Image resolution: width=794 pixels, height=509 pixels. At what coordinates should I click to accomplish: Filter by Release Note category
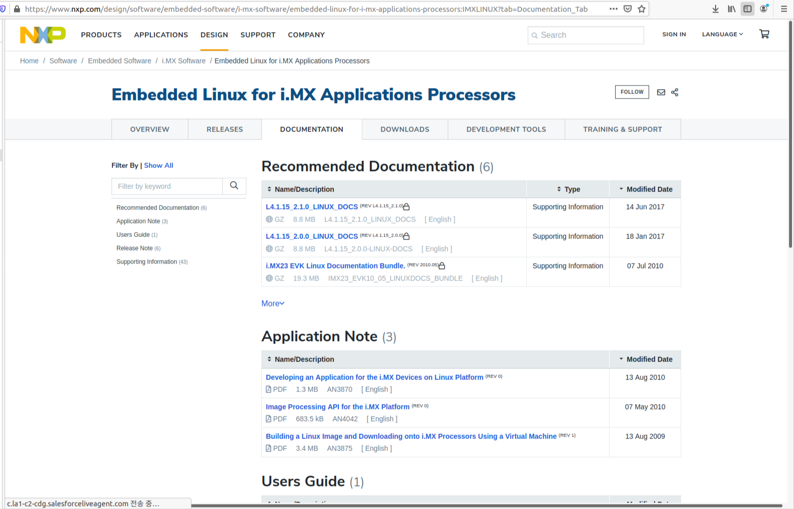pos(138,248)
